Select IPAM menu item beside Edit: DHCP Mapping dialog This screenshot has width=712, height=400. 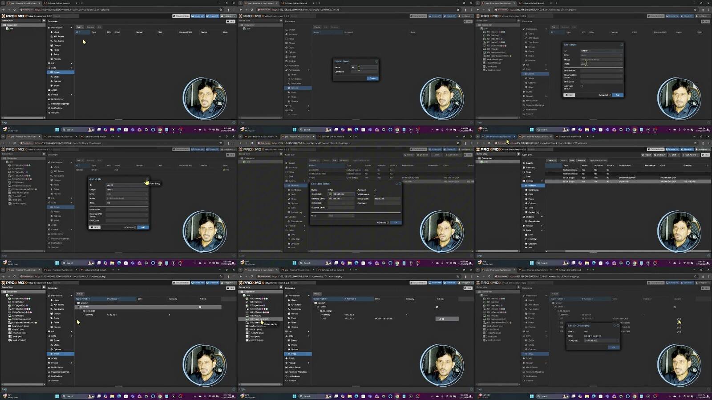point(531,354)
